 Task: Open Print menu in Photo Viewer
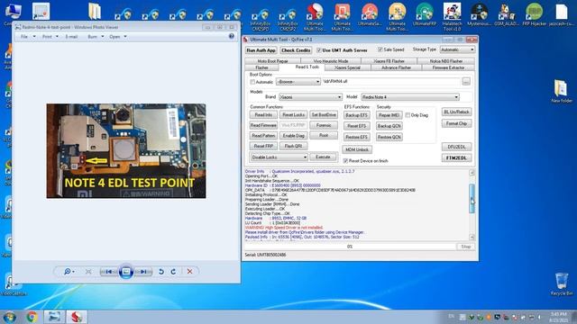coord(50,37)
